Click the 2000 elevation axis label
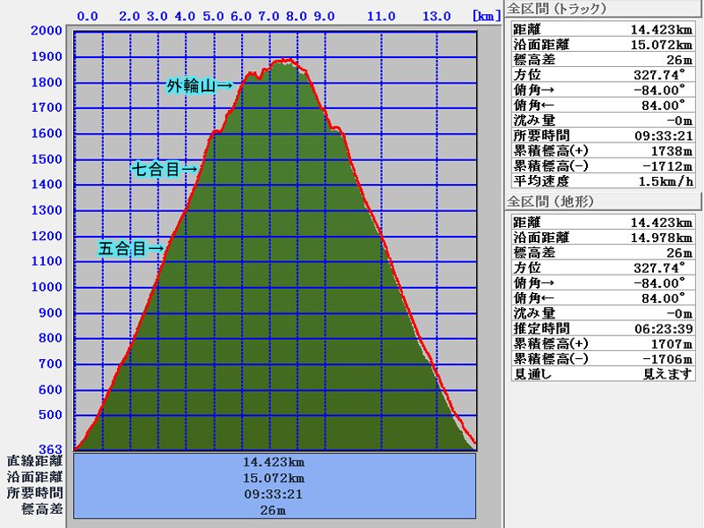 coord(46,31)
